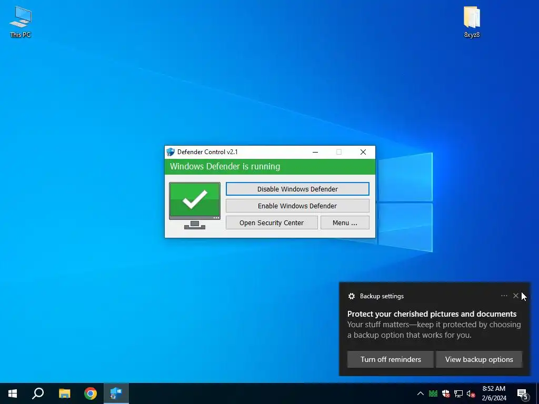Open the Action Center notifications icon
Image resolution: width=539 pixels, height=404 pixels.
click(x=523, y=394)
